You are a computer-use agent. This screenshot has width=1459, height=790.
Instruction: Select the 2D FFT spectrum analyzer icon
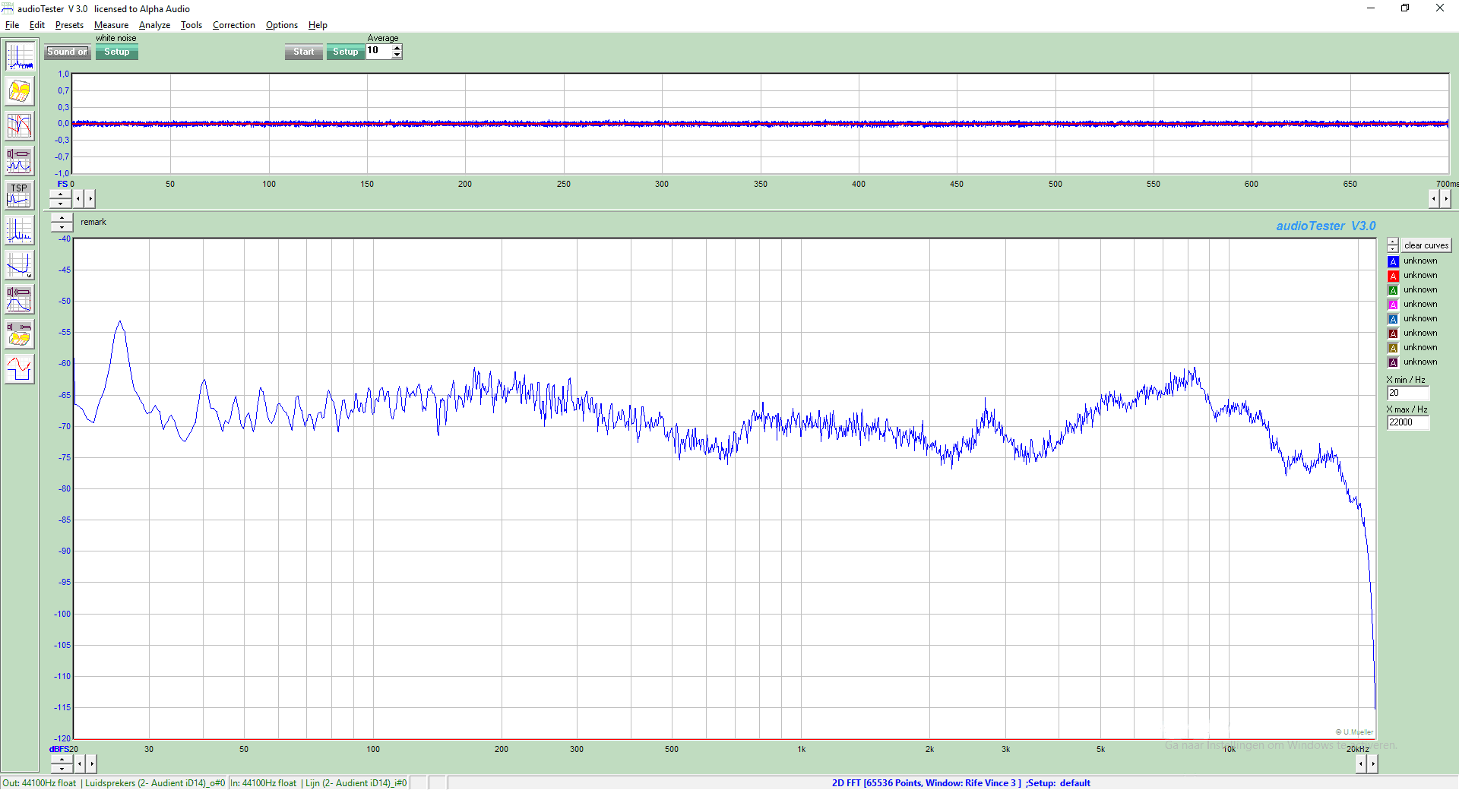click(20, 56)
